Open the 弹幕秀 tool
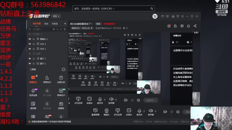This screenshot has height=130, width=232. (61, 105)
